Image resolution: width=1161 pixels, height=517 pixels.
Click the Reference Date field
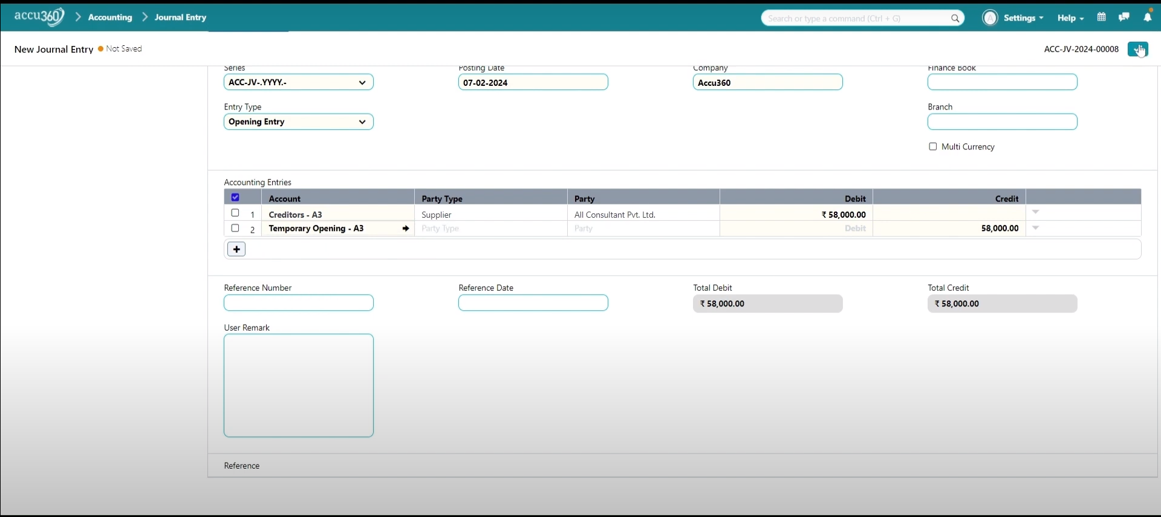pyautogui.click(x=533, y=303)
